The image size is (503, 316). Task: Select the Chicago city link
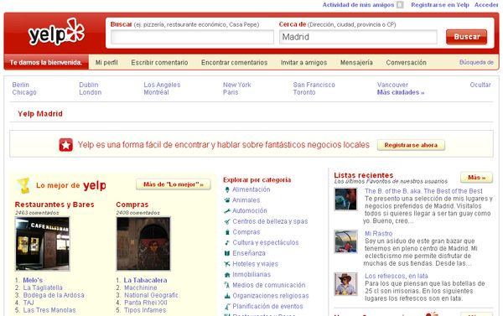[24, 92]
